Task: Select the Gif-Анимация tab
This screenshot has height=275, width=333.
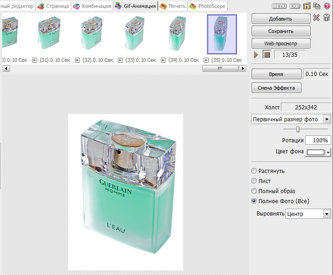Action: [x=136, y=6]
